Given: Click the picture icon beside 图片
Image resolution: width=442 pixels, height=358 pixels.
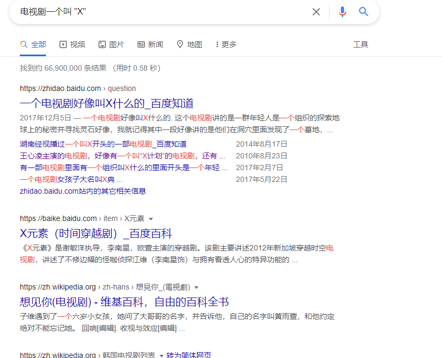Looking at the screenshot, I should click(x=102, y=44).
